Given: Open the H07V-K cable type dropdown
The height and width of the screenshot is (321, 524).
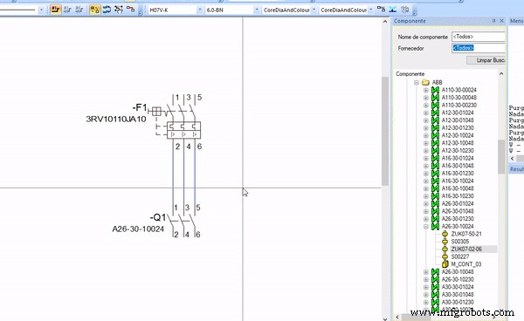Looking at the screenshot, I should tap(199, 10).
